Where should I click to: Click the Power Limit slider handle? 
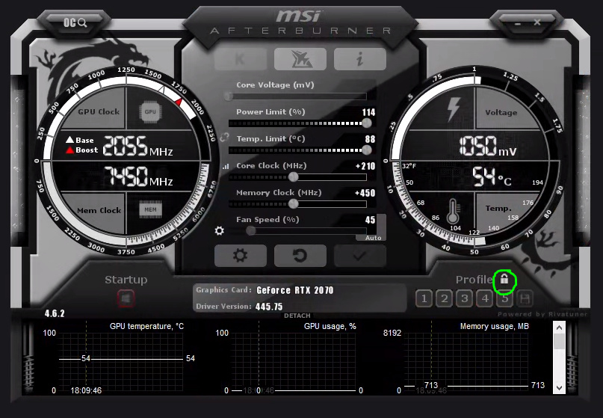click(367, 123)
